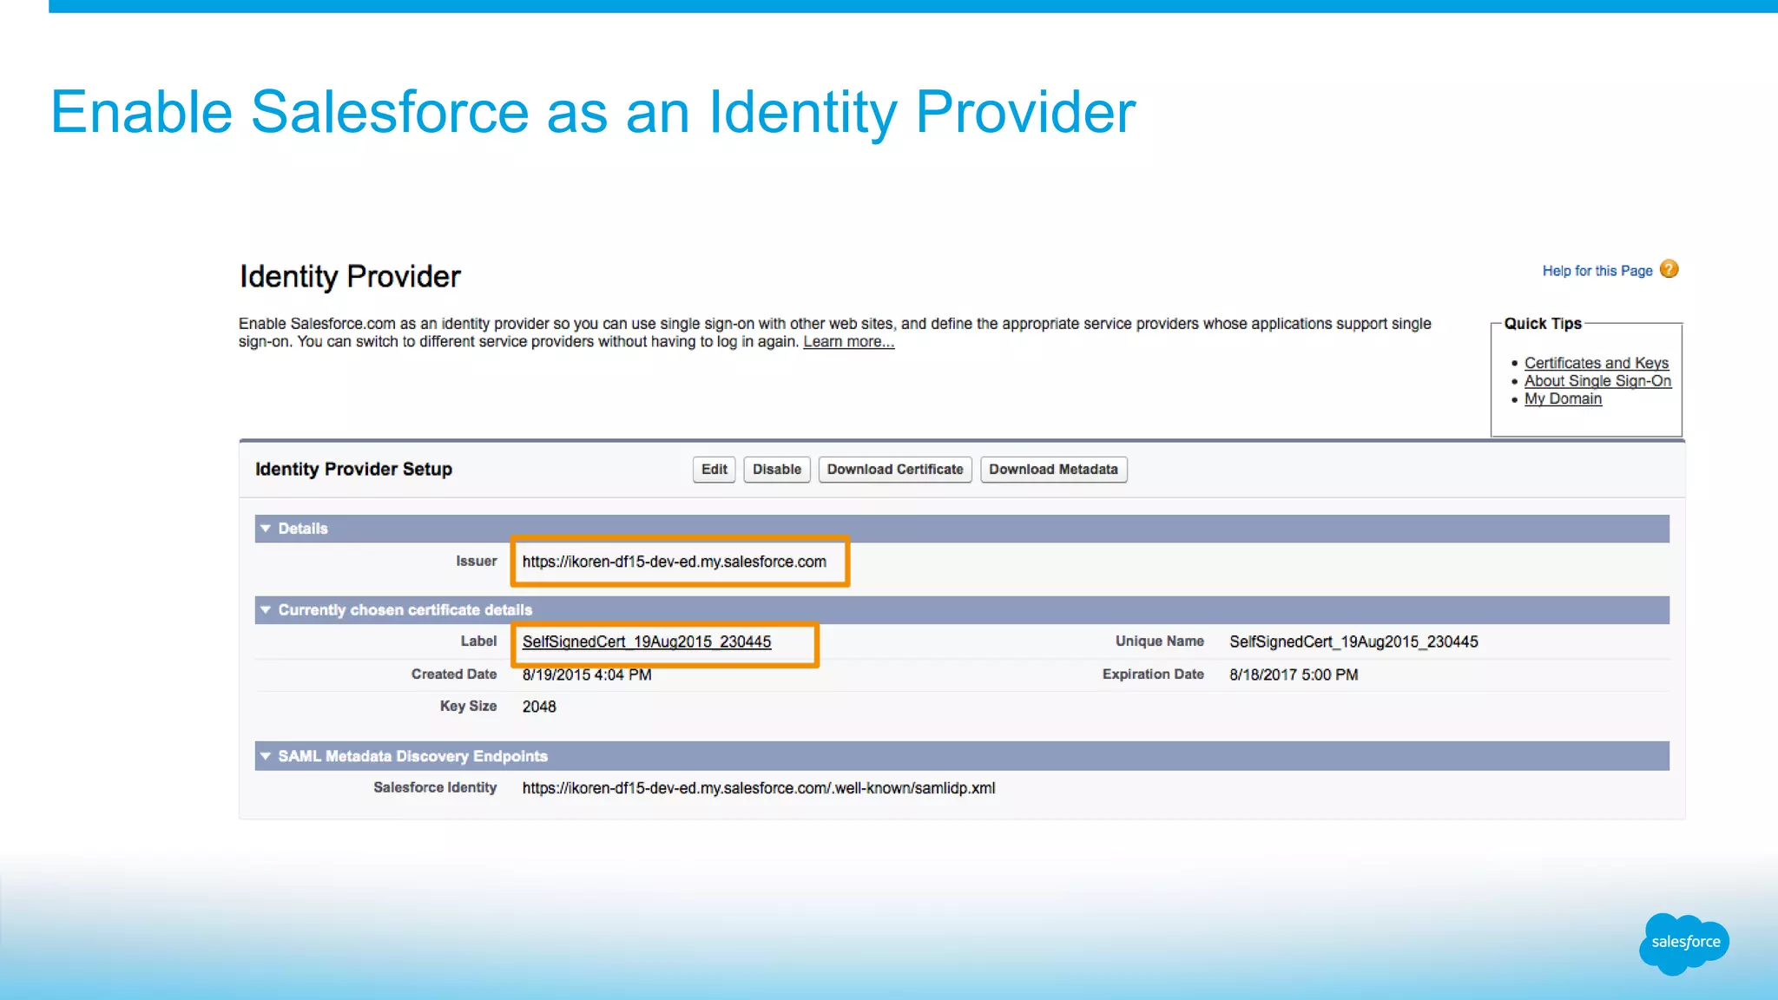
Task: Click the Edit button
Action: tap(714, 470)
